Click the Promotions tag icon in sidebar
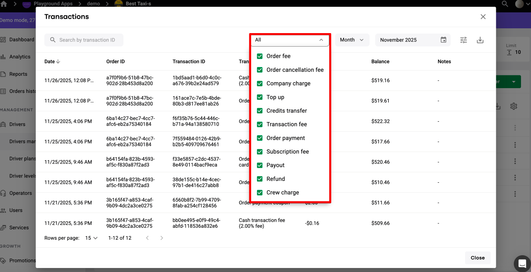The width and height of the screenshot is (531, 272). [3, 260]
